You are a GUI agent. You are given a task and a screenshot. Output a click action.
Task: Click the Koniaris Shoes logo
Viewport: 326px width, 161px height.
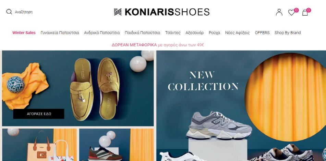(162, 12)
